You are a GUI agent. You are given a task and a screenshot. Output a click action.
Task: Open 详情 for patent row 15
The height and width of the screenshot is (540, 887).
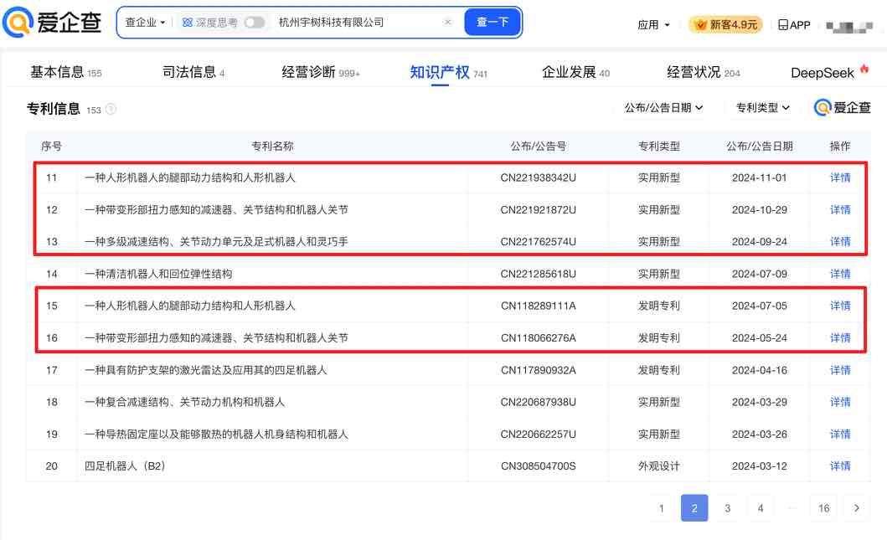coord(840,306)
